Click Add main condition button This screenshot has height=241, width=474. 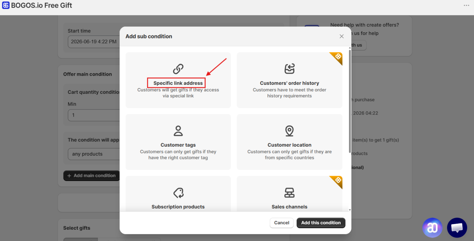91,176
